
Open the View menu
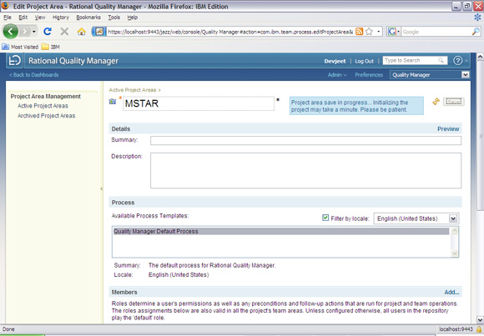[40, 18]
